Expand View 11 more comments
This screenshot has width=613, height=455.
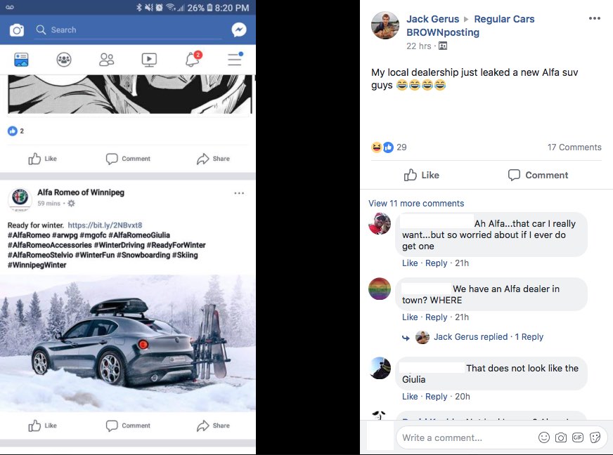(416, 204)
